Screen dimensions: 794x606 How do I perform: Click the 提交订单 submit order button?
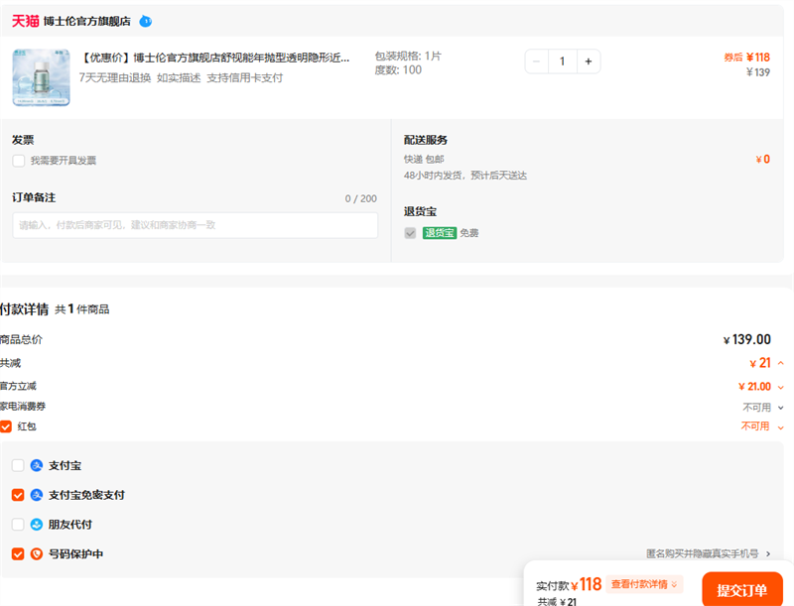click(x=741, y=590)
